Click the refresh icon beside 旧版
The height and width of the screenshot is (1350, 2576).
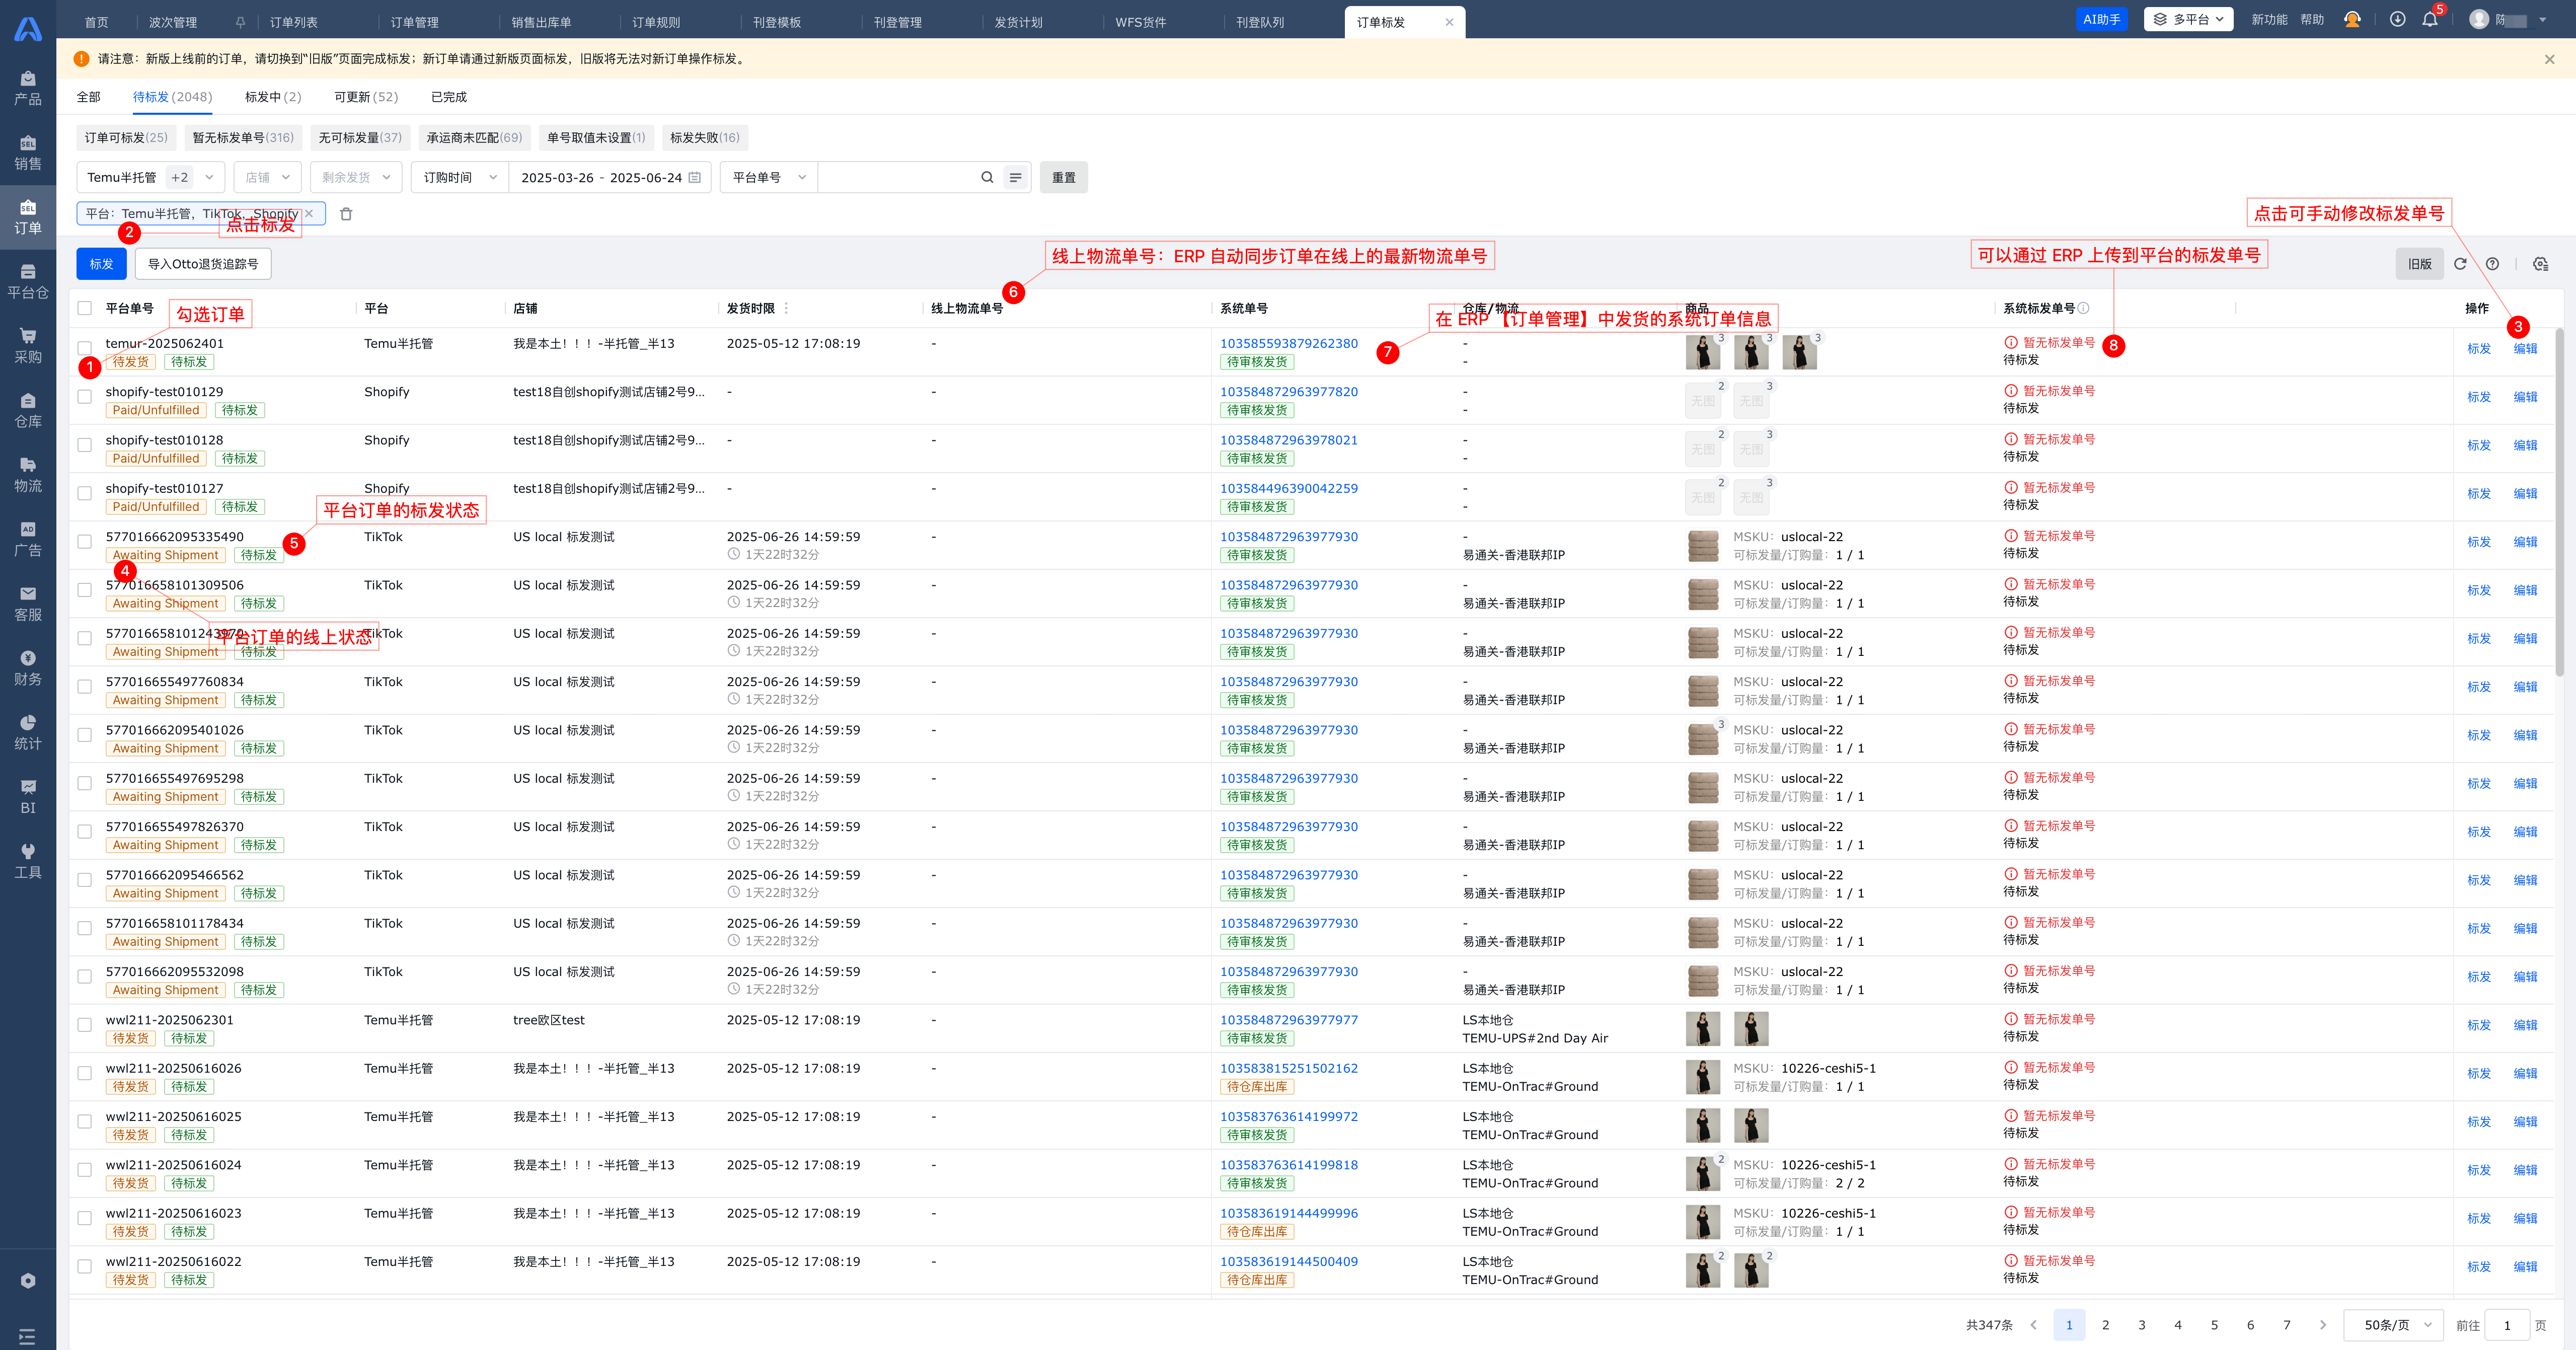(2460, 264)
